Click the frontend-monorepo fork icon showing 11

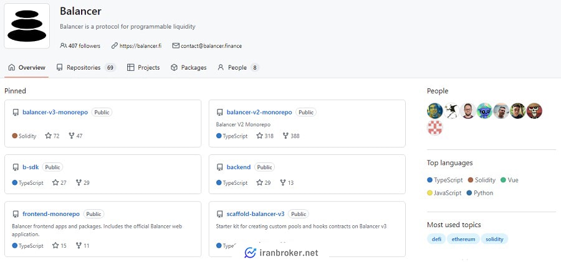point(79,246)
